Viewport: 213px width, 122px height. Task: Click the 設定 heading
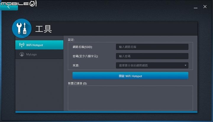71,40
